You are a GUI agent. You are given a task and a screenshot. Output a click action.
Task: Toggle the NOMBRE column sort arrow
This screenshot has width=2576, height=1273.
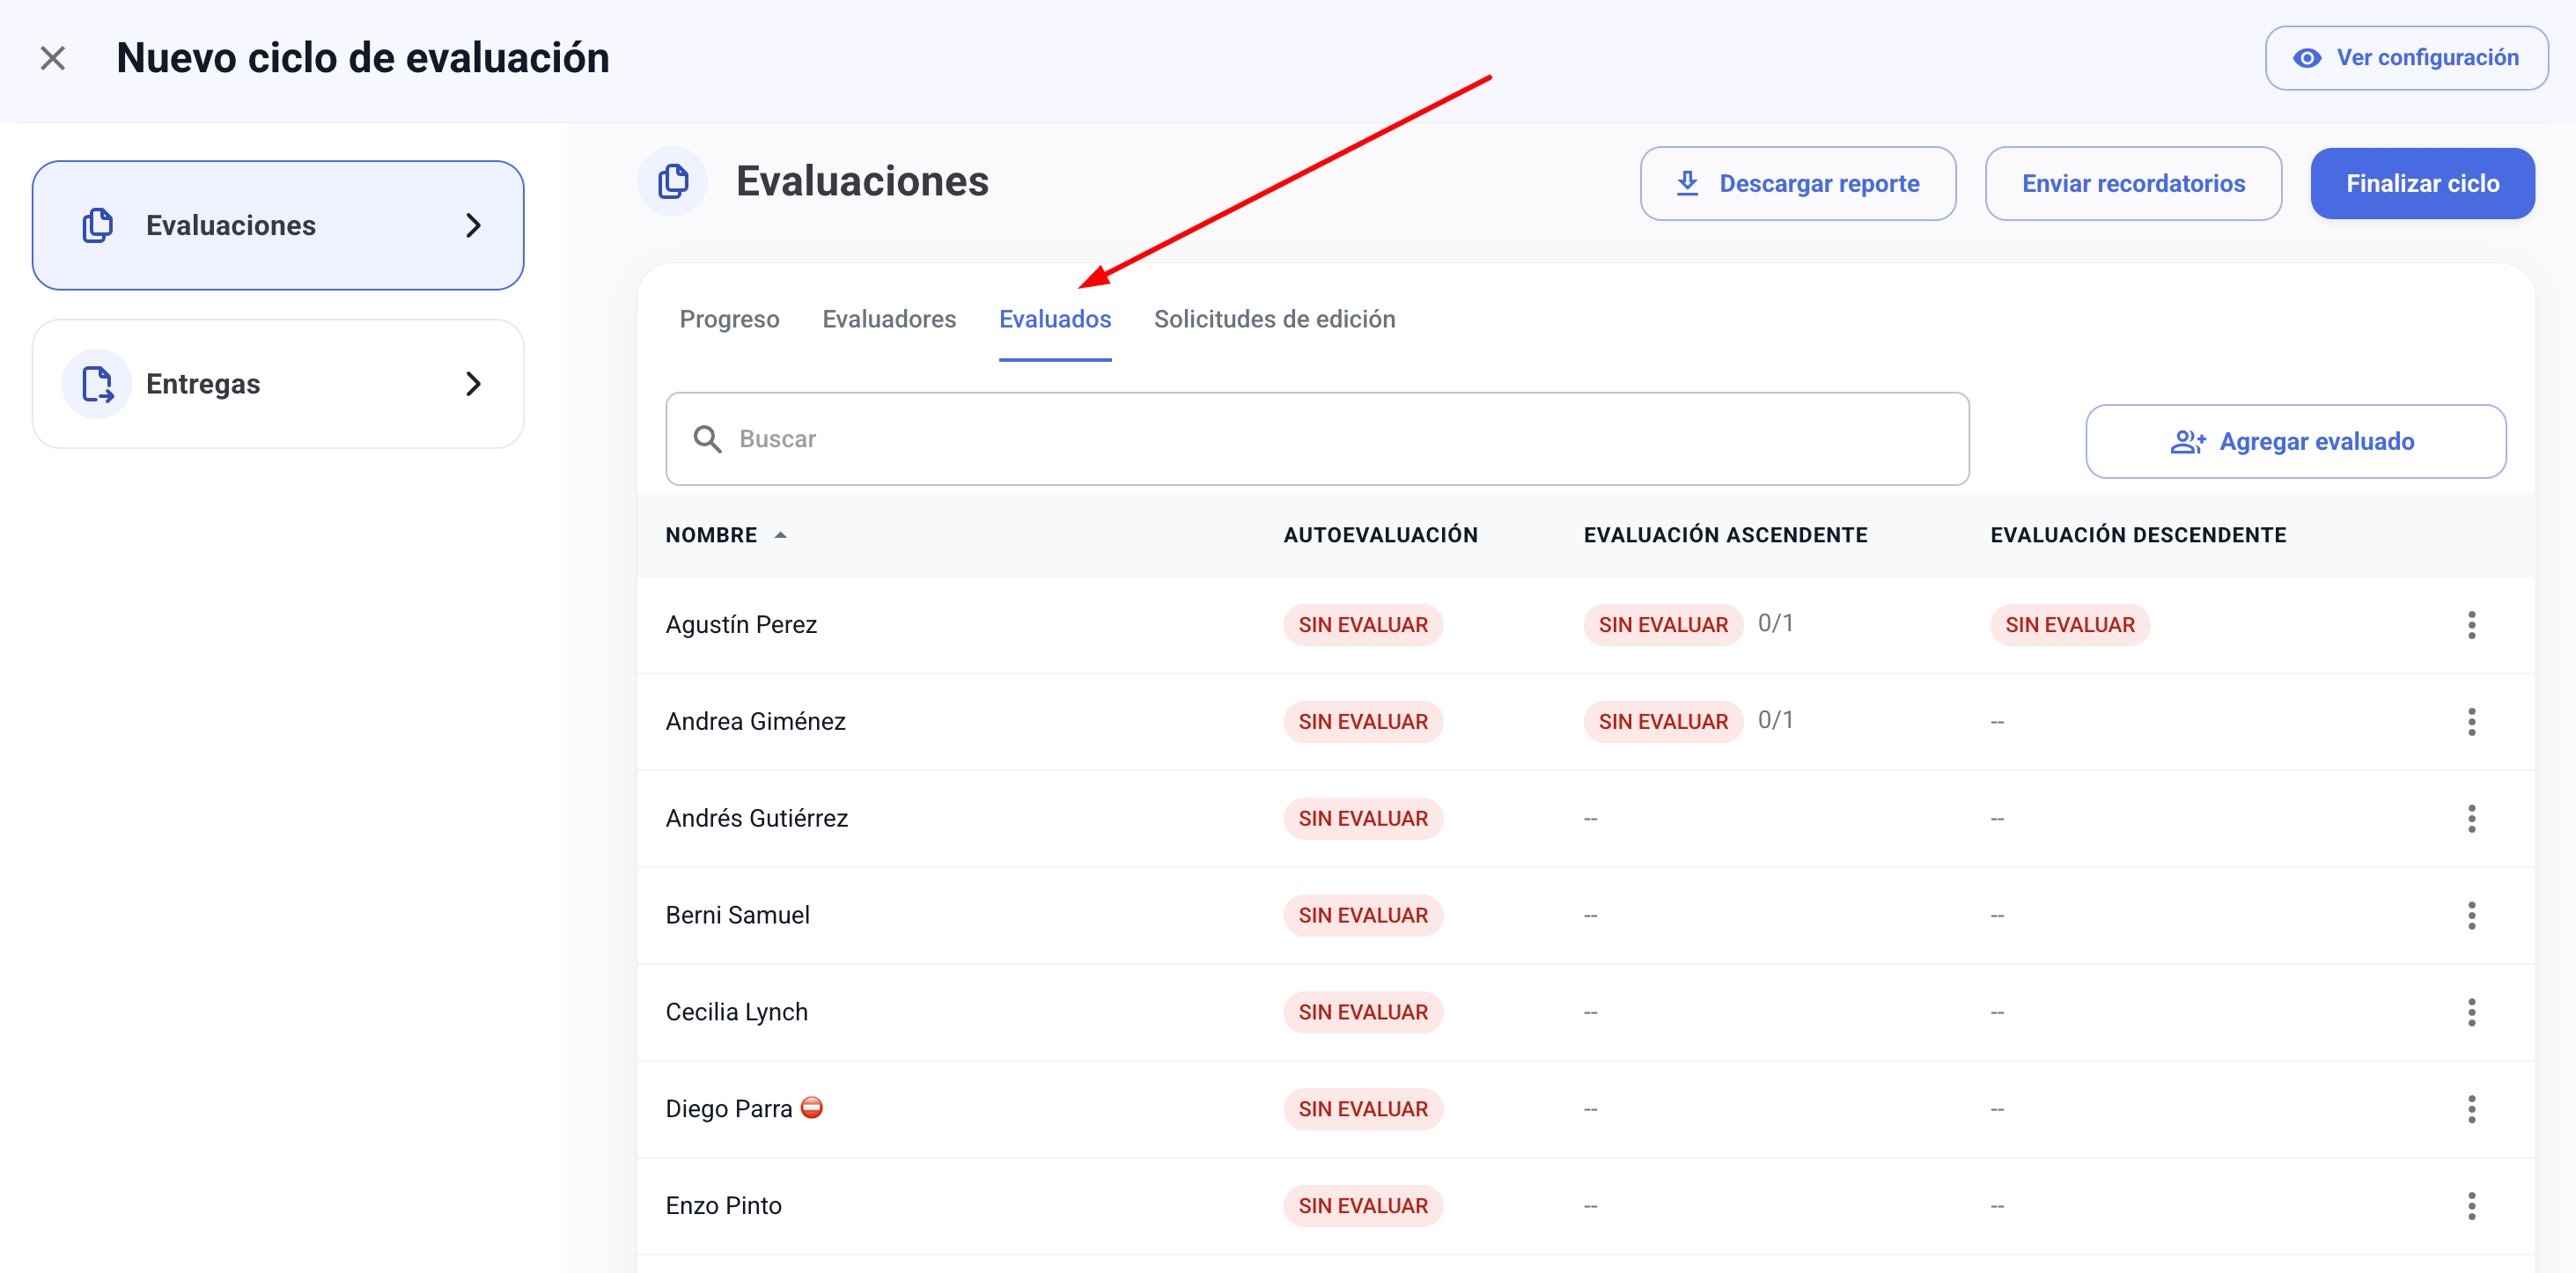(780, 535)
